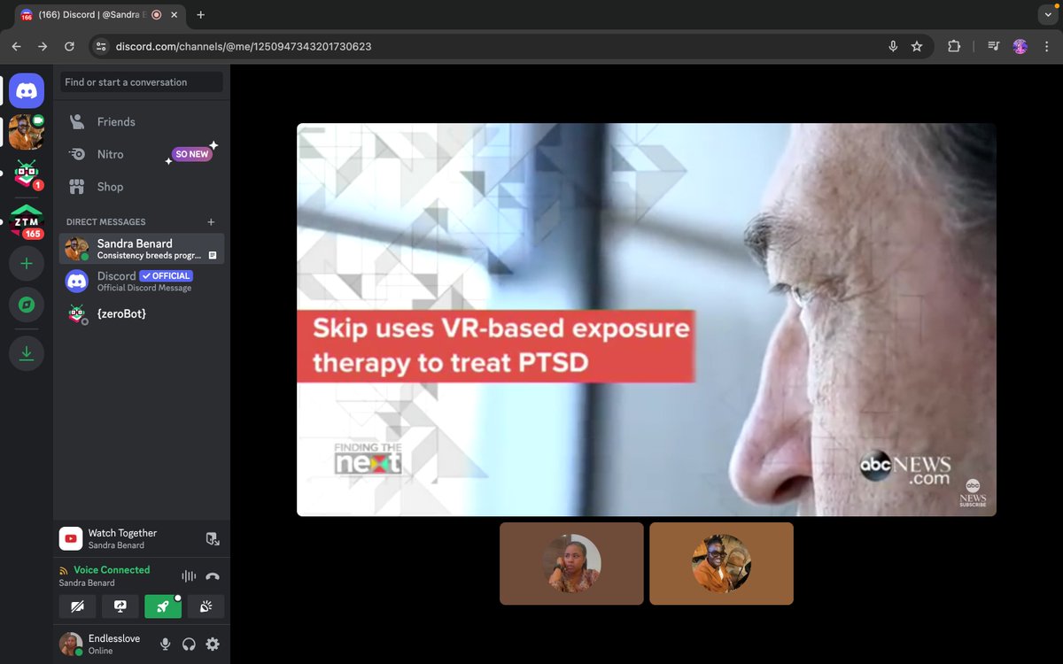
Task: Share your screen
Action: point(120,606)
